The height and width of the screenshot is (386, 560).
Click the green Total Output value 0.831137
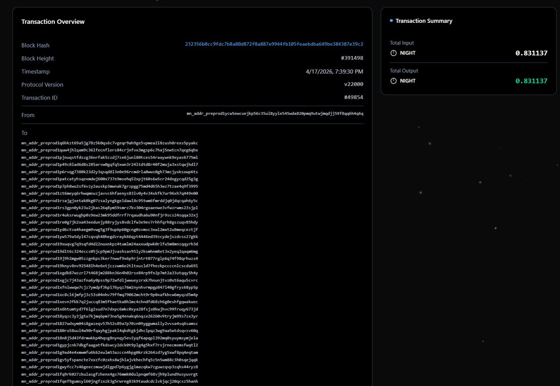[x=532, y=80]
